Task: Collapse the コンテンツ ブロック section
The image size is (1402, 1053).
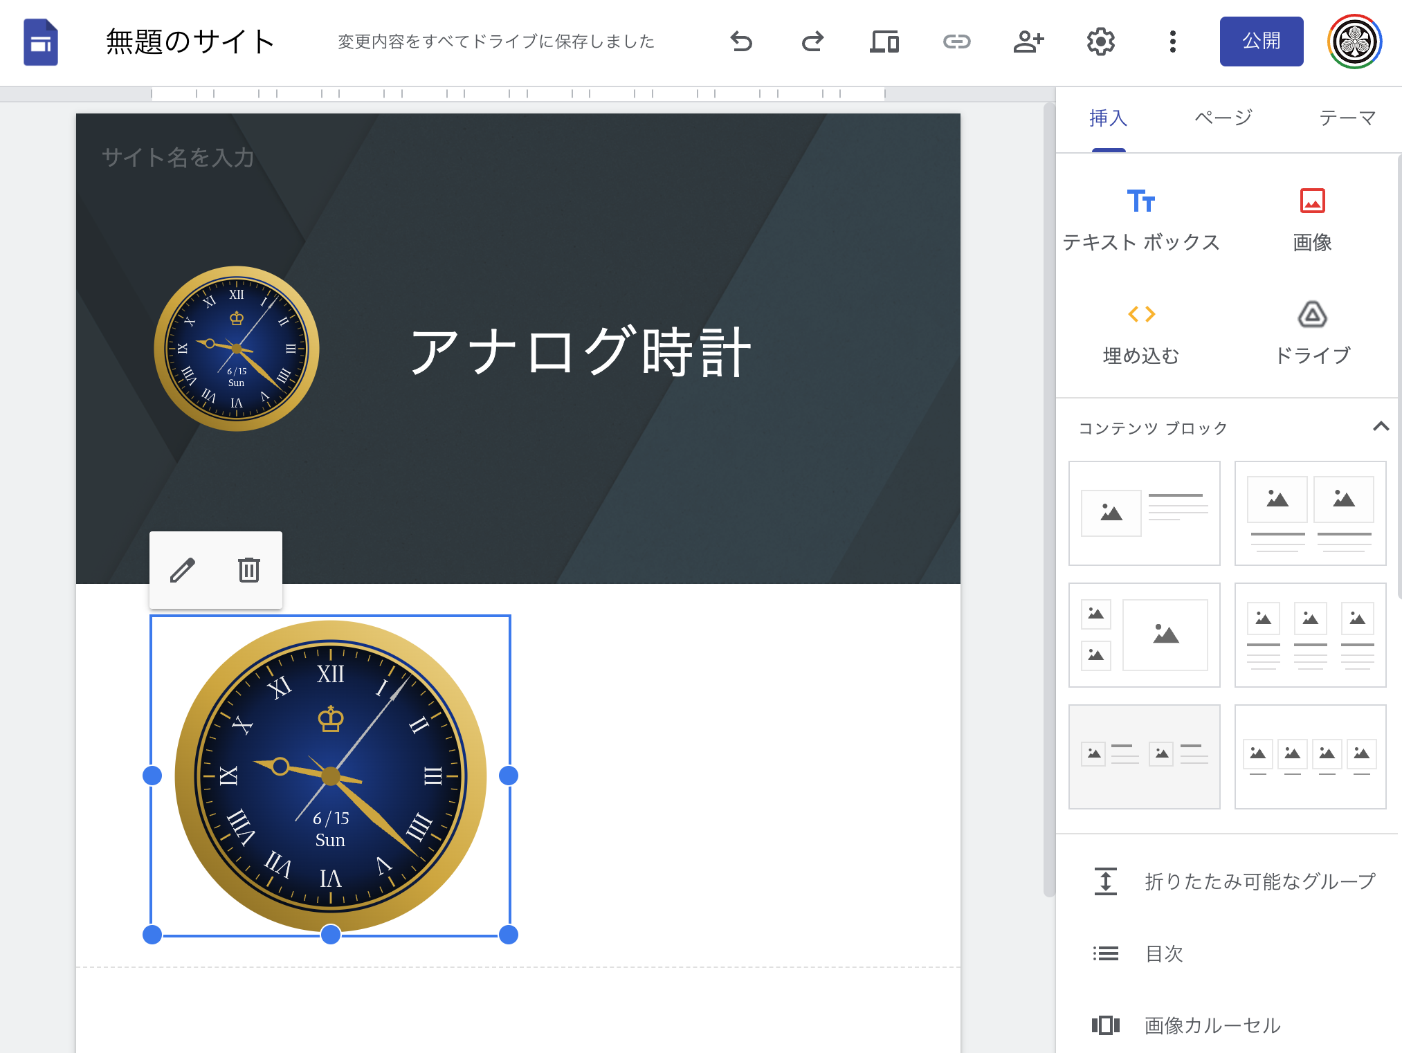Action: pyautogui.click(x=1381, y=427)
